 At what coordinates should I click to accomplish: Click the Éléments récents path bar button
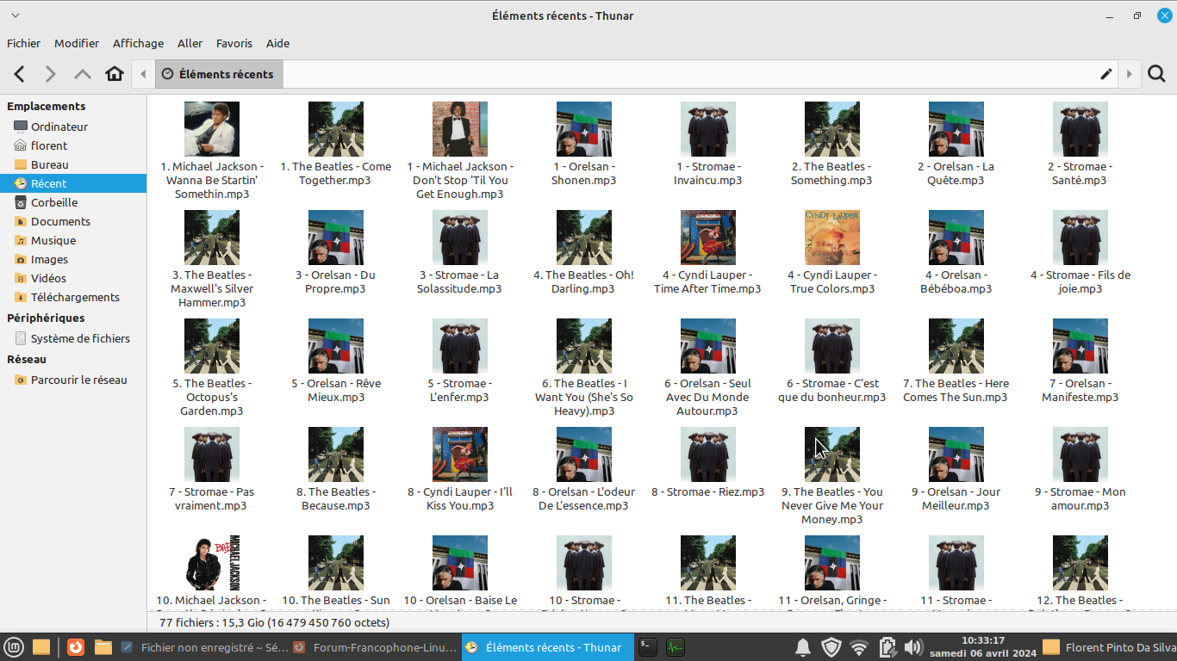[x=219, y=74]
